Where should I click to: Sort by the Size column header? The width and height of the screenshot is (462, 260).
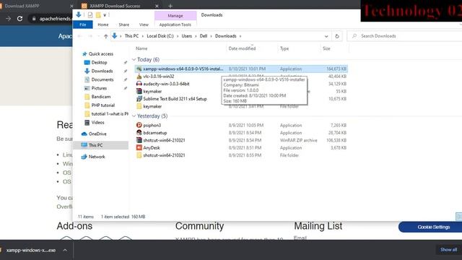coord(326,48)
